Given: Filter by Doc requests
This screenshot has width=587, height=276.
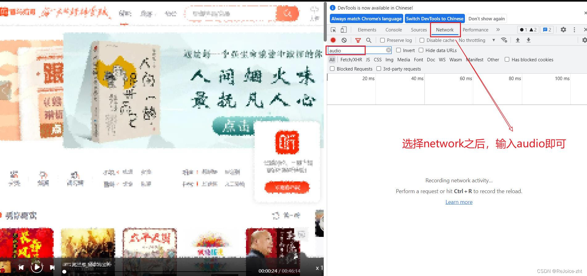Looking at the screenshot, I should 431,59.
